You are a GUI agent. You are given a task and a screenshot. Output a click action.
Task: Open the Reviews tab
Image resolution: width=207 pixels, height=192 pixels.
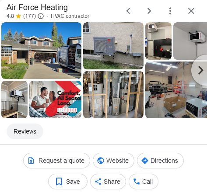[25, 131]
